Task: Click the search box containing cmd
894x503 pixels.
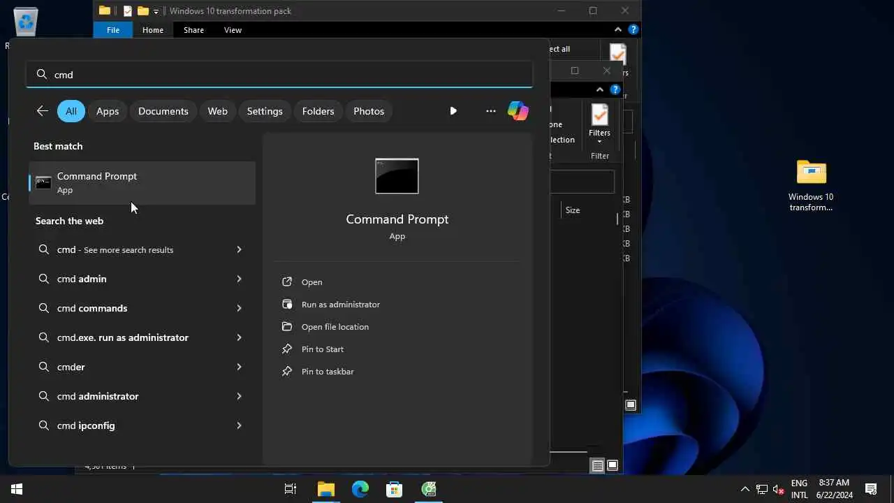Action: point(279,75)
